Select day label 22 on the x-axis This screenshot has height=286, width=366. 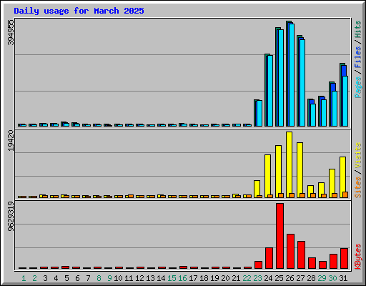coord(247,278)
